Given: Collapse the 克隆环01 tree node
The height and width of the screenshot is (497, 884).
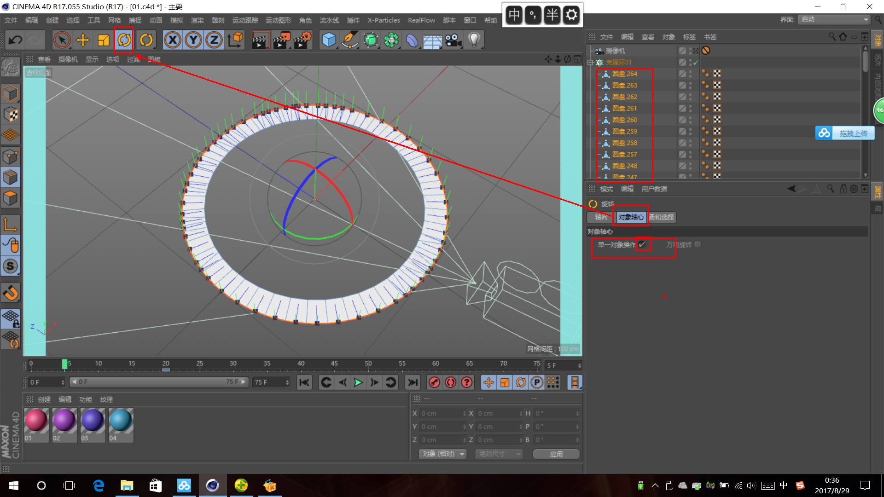Looking at the screenshot, I should click(591, 63).
